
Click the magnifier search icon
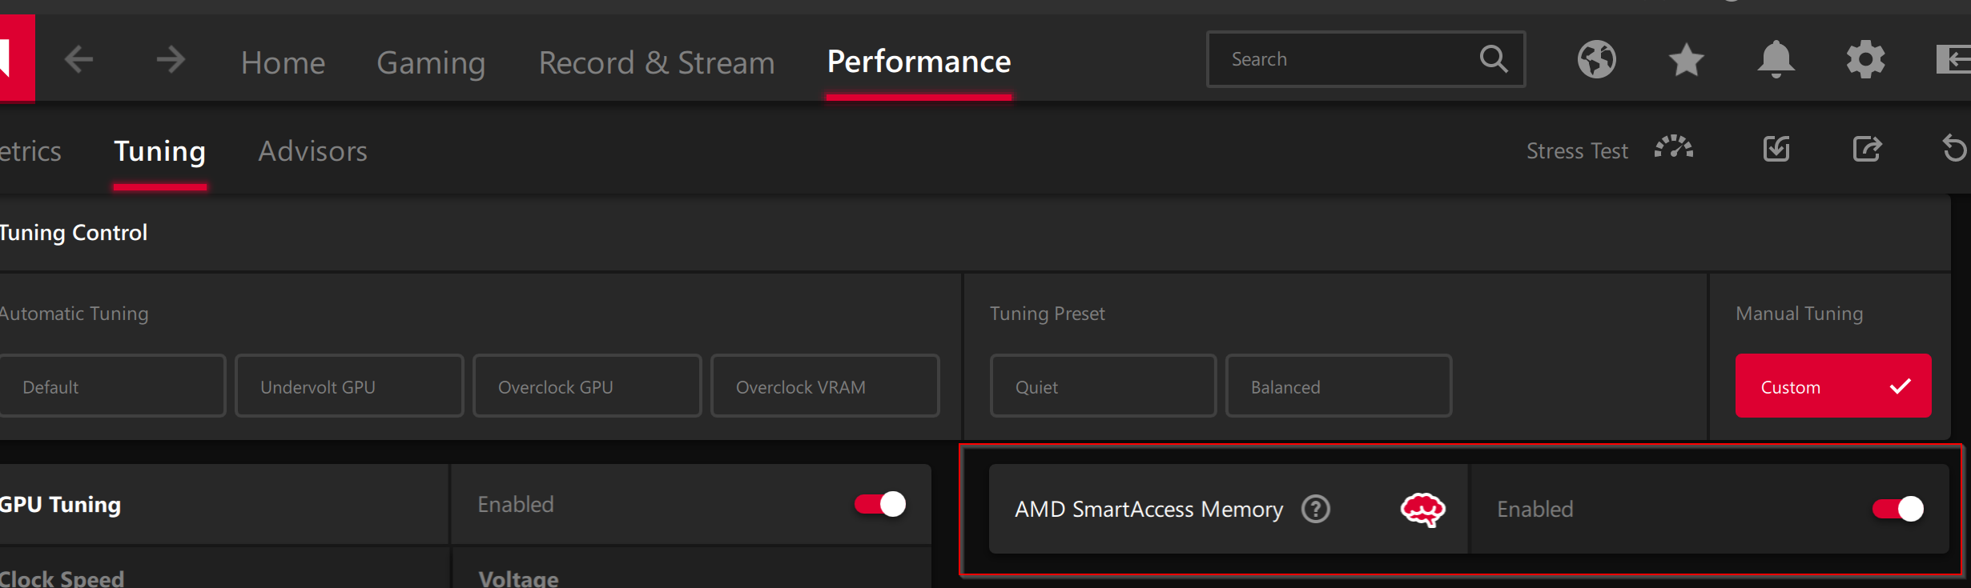[x=1493, y=58]
